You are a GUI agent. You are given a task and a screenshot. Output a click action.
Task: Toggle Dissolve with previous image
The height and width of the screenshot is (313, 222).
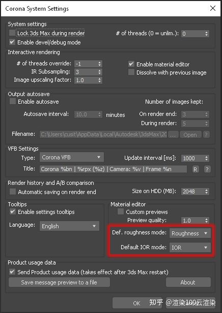(131, 73)
